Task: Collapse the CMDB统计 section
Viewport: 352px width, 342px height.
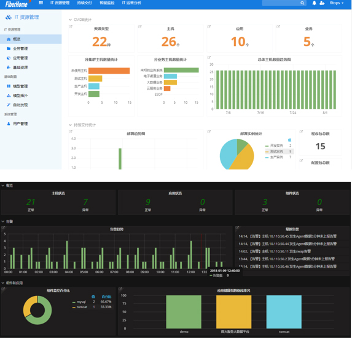Action: [x=70, y=20]
